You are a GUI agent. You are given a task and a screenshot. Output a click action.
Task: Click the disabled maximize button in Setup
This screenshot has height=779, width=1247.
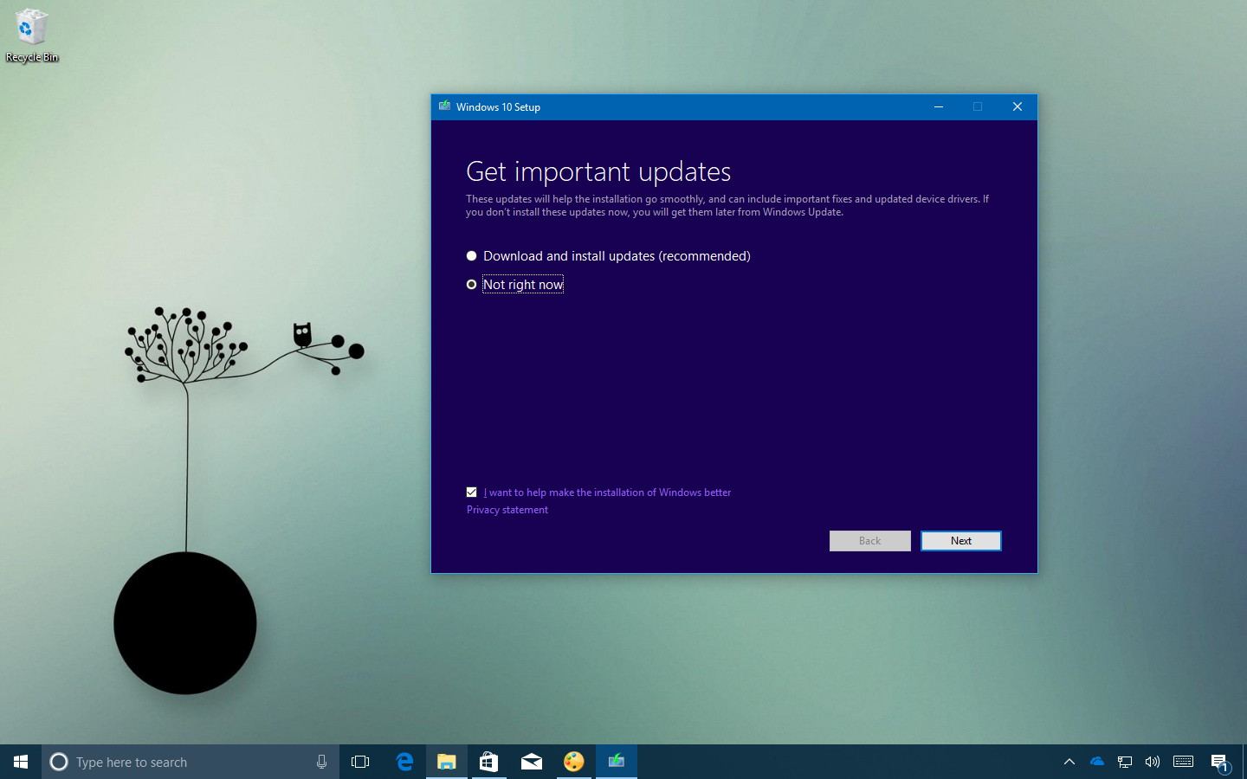(978, 106)
